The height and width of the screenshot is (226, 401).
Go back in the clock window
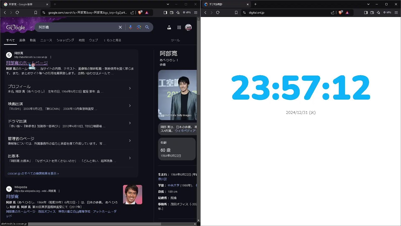[x=205, y=13]
